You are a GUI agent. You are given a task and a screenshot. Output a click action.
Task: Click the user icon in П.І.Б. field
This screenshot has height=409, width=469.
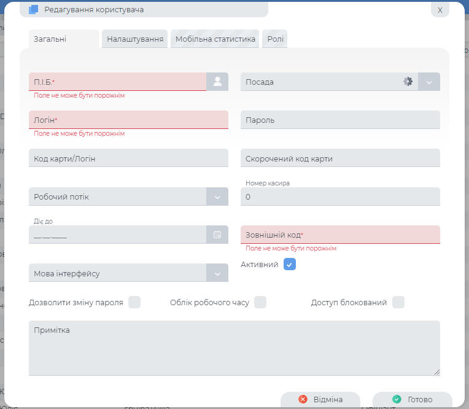[217, 82]
